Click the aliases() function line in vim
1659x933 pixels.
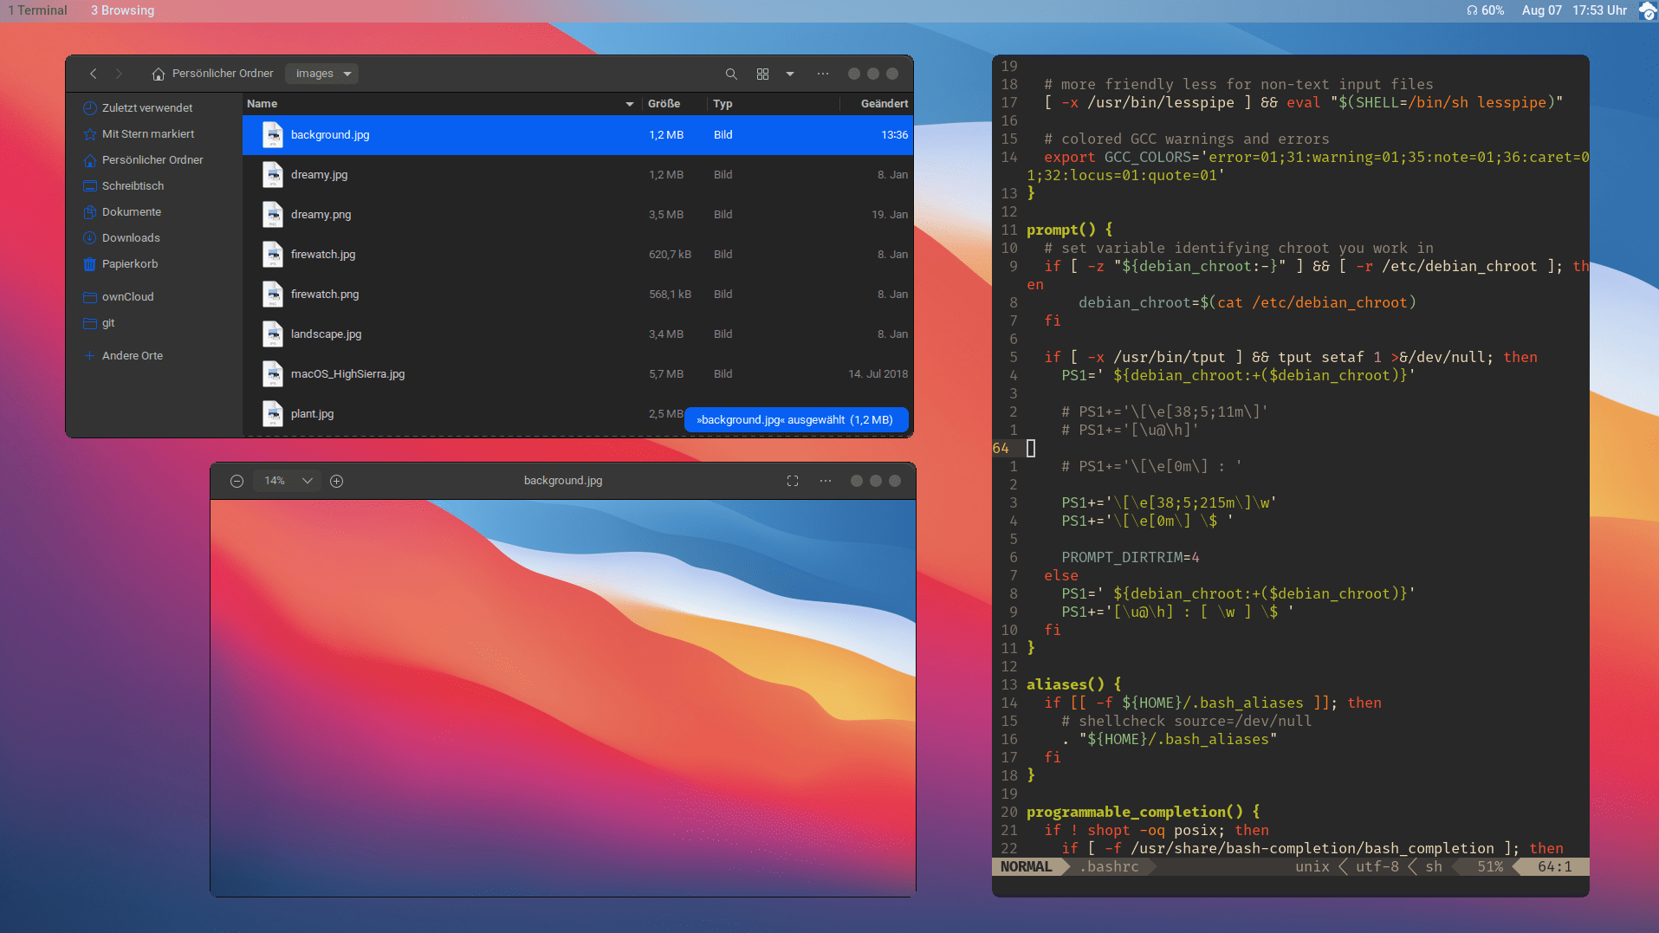(1074, 684)
